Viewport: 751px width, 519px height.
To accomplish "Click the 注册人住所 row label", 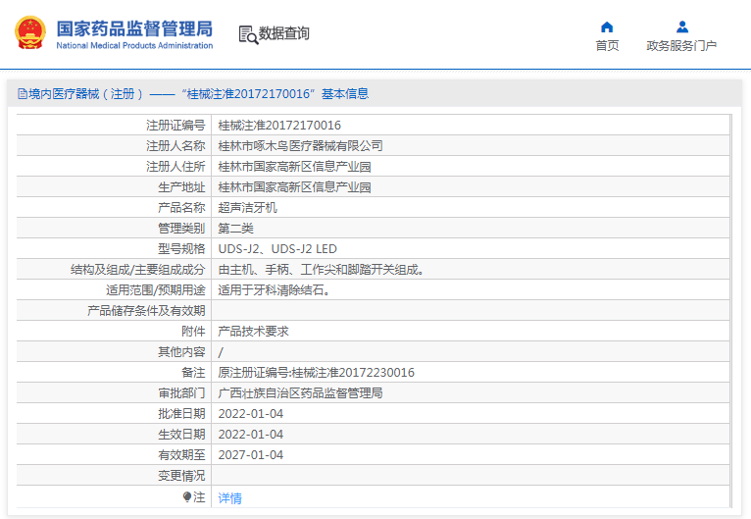I will click(x=175, y=167).
